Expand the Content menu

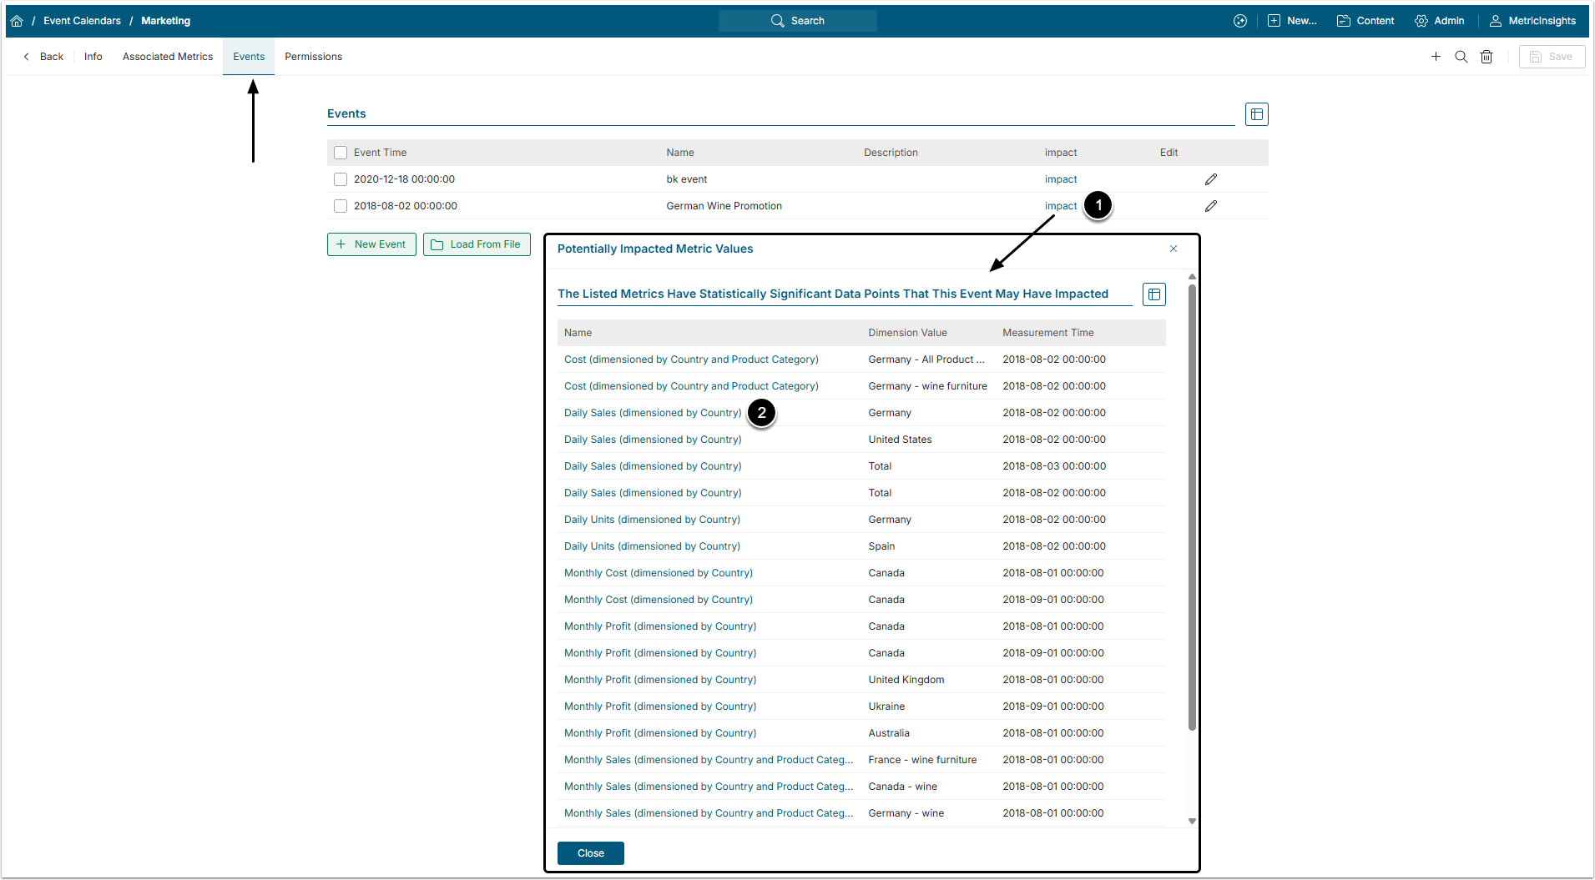pyautogui.click(x=1365, y=21)
